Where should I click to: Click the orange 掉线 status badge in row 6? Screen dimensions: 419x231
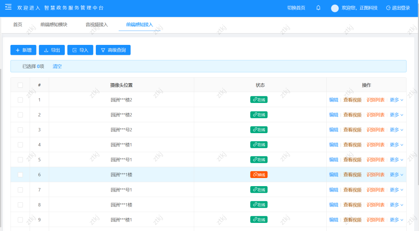click(259, 175)
